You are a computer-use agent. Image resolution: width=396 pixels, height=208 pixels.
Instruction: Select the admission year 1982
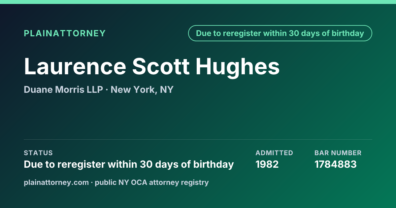[267, 164]
